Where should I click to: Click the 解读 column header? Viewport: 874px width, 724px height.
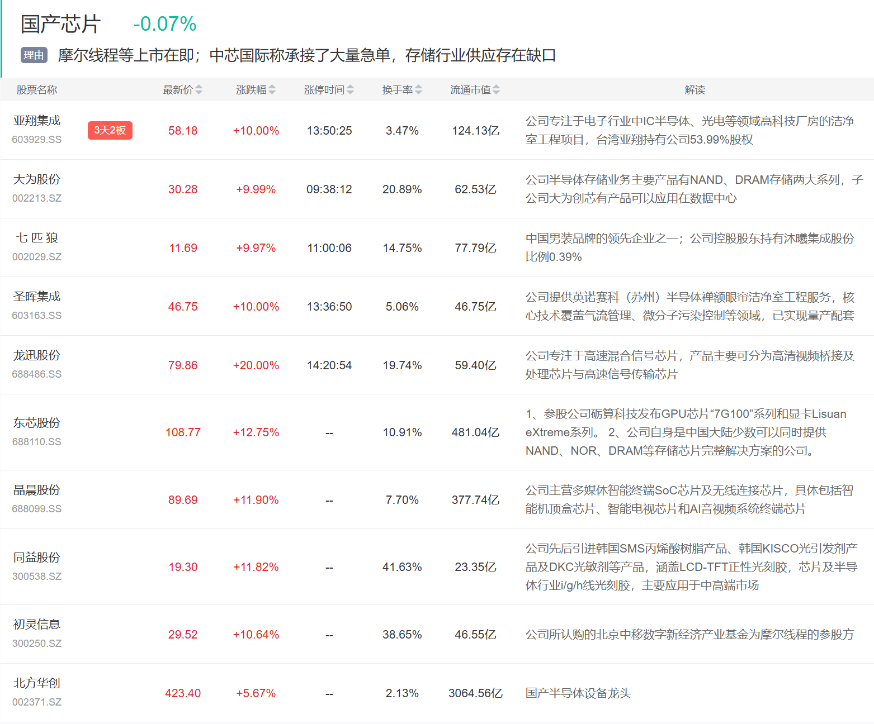point(695,90)
